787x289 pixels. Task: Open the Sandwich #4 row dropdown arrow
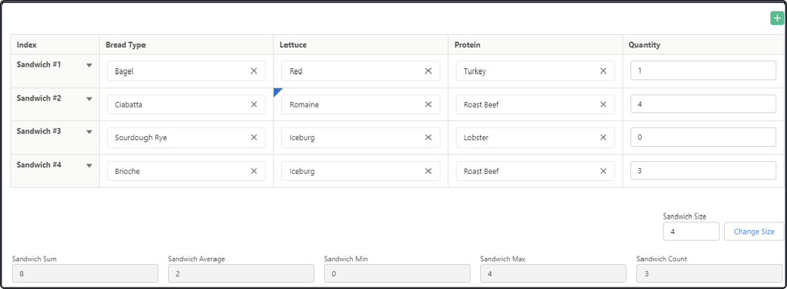(x=89, y=165)
